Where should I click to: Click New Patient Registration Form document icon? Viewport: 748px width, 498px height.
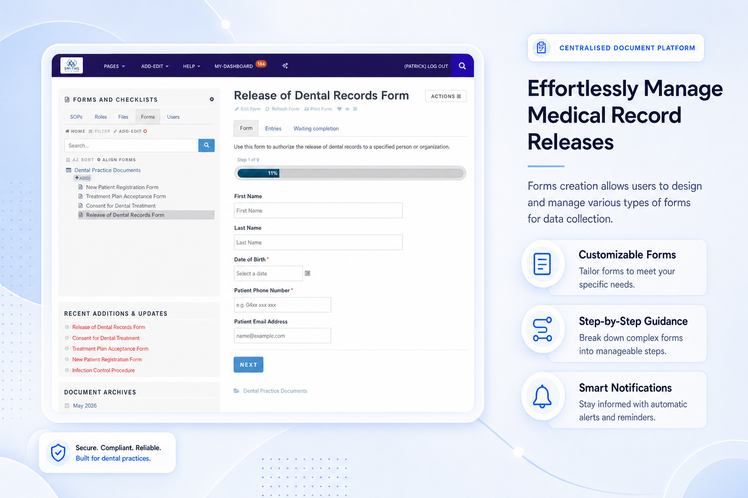[x=80, y=187]
